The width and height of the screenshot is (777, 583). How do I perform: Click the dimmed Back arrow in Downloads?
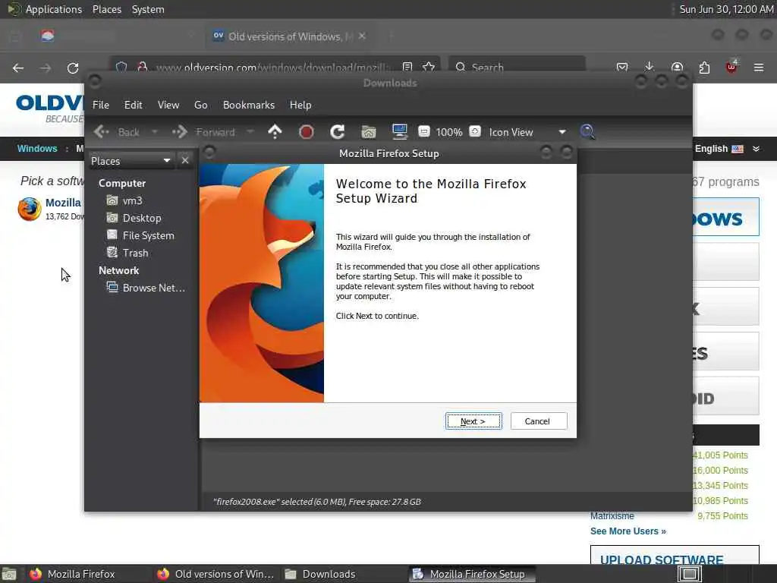coord(117,132)
